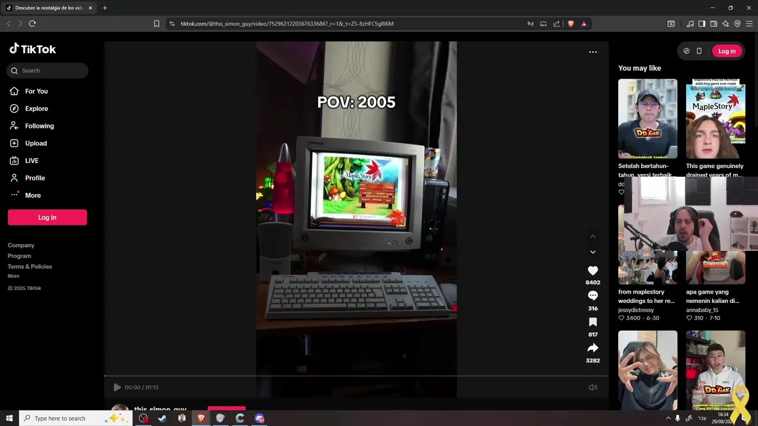Open the Explore page

(x=36, y=108)
